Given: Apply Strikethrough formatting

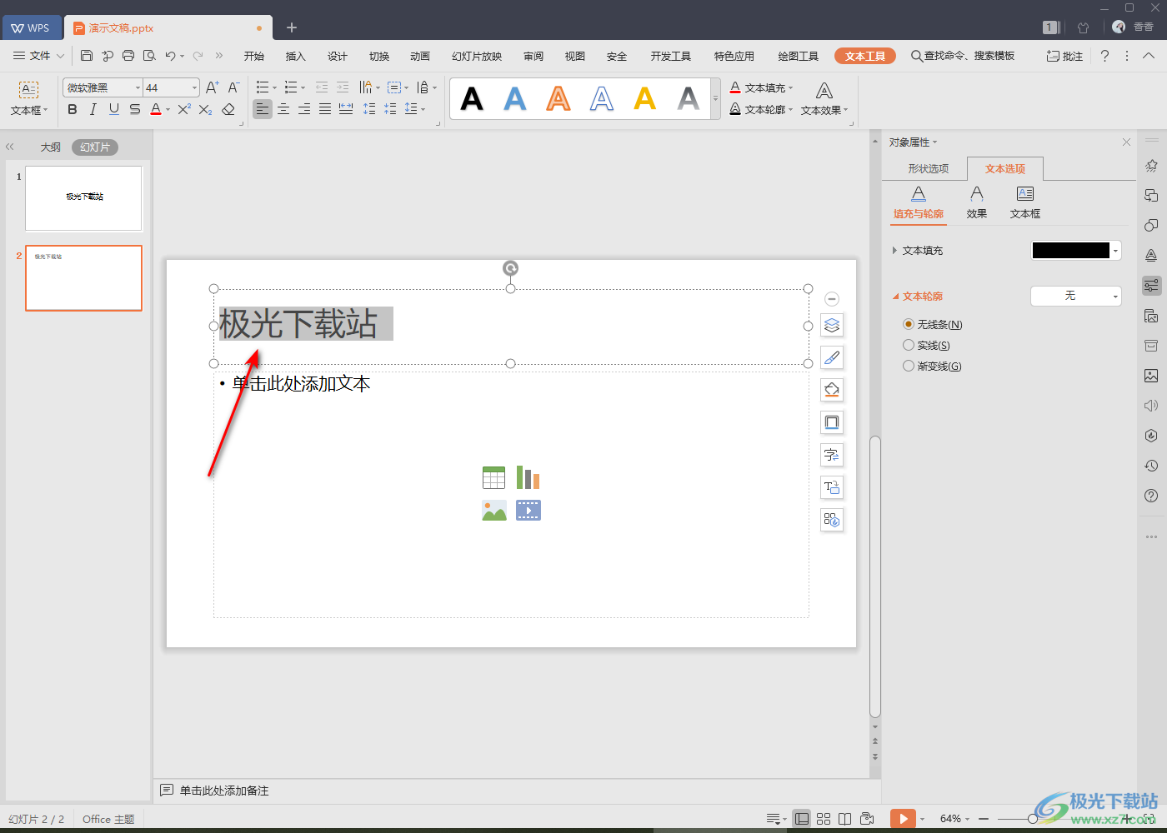Looking at the screenshot, I should 135,109.
